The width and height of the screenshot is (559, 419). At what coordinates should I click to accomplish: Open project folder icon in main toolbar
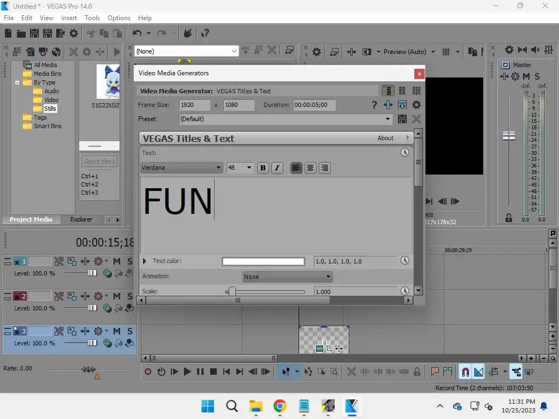21,33
